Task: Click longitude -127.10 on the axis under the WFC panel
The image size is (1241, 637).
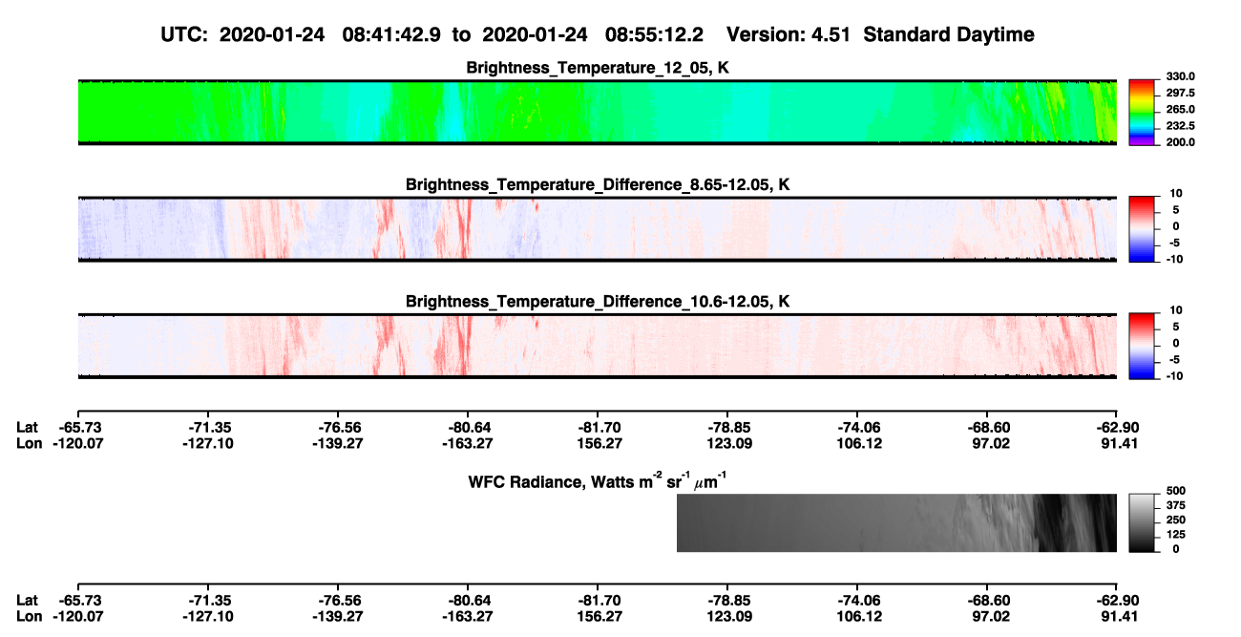Action: click(209, 615)
